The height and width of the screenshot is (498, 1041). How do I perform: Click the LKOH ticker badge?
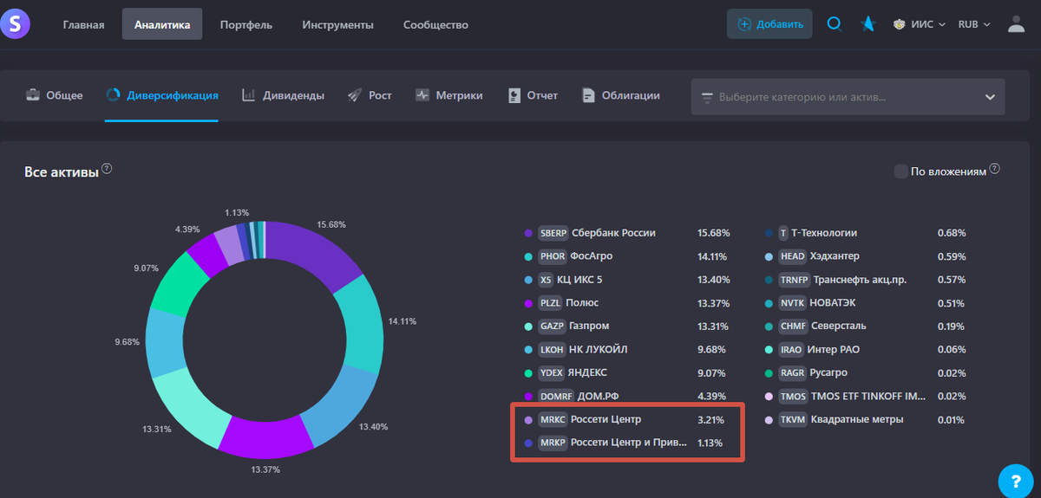coord(552,350)
